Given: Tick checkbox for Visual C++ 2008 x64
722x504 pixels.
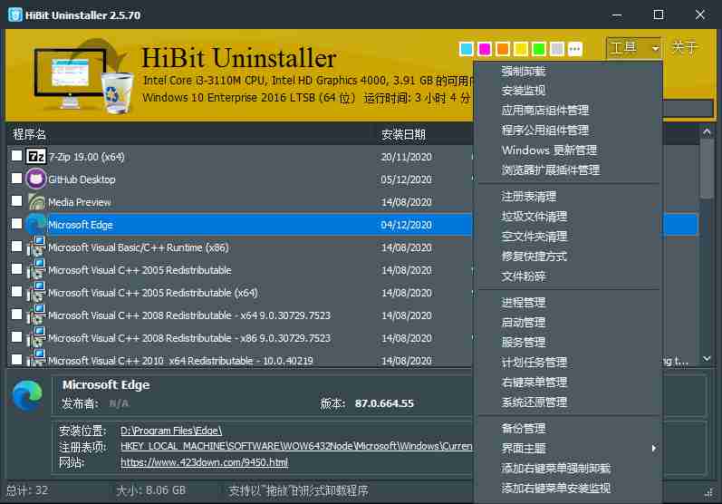Looking at the screenshot, I should pyautogui.click(x=16, y=314).
